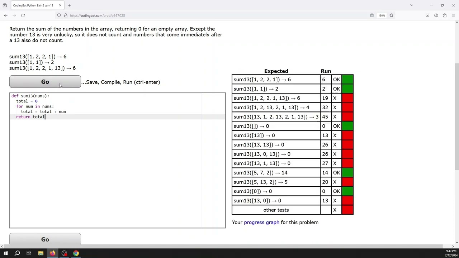Image resolution: width=459 pixels, height=258 pixels.
Task: Open the Windows Start menu
Action: click(x=5, y=253)
